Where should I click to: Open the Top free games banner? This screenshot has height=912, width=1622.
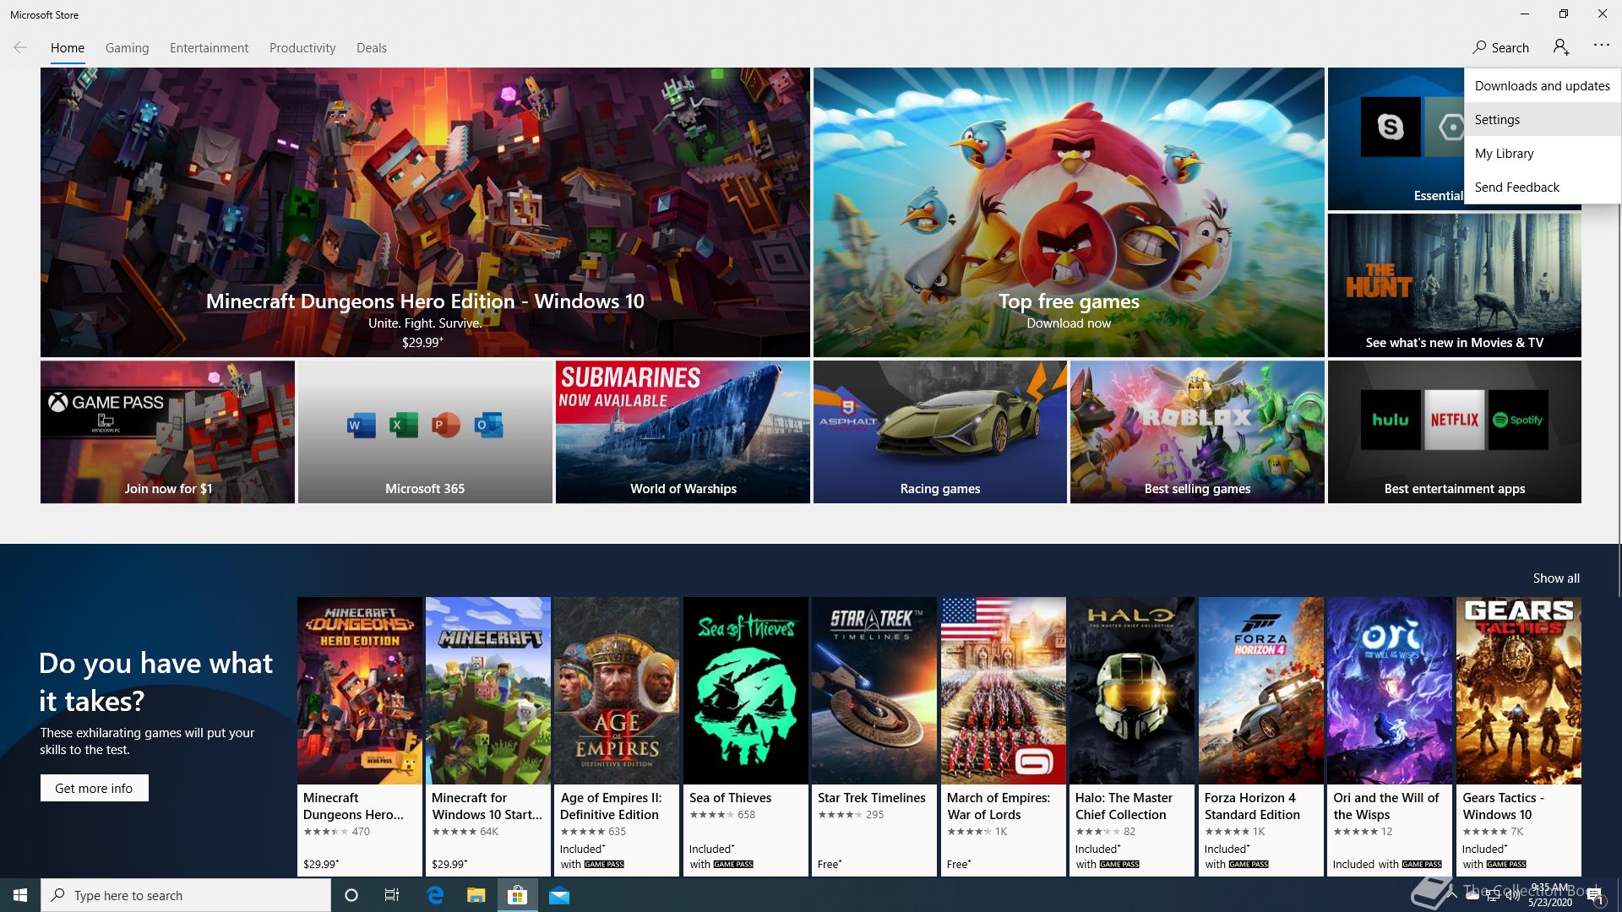pyautogui.click(x=1069, y=212)
